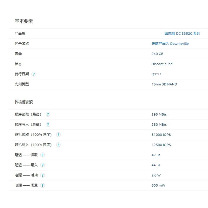Select the 240 GB capacity value
Viewport: 208px width, 208px height.
click(157, 54)
